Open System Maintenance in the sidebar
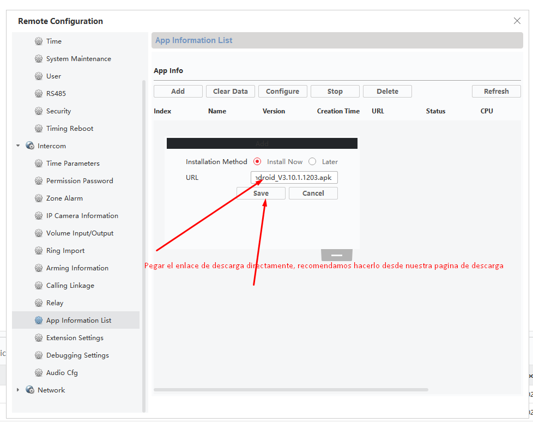533x423 pixels. click(x=78, y=58)
